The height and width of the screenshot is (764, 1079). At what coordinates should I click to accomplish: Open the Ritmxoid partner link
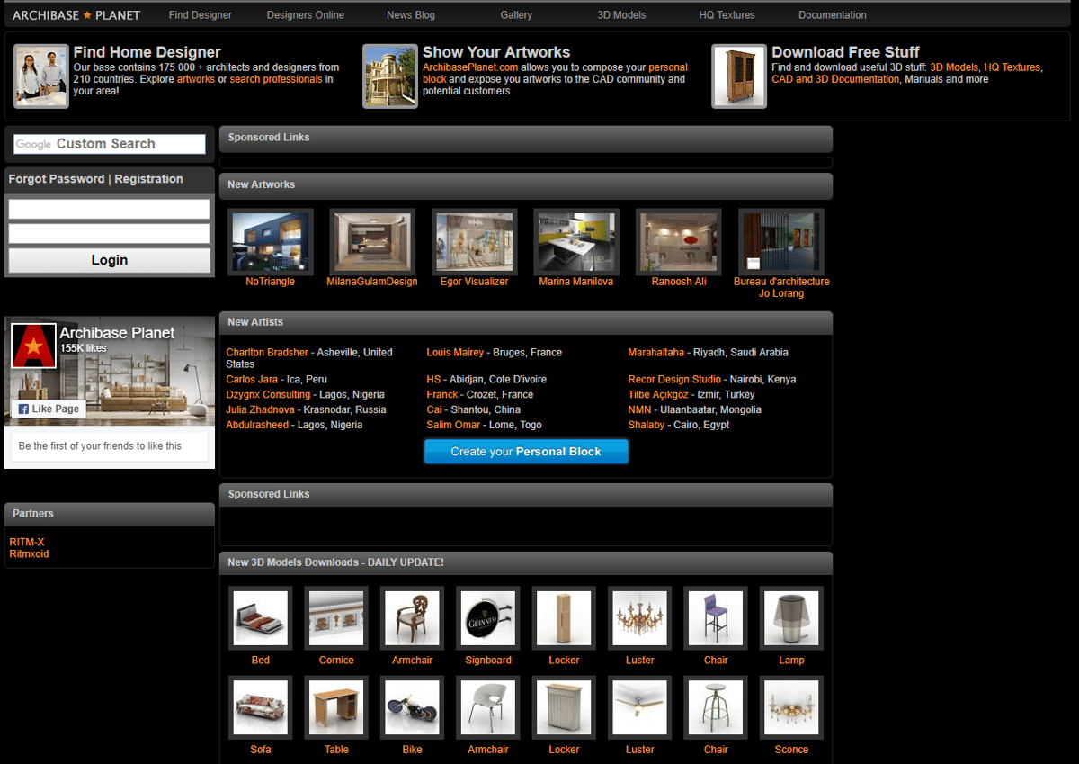[x=29, y=554]
